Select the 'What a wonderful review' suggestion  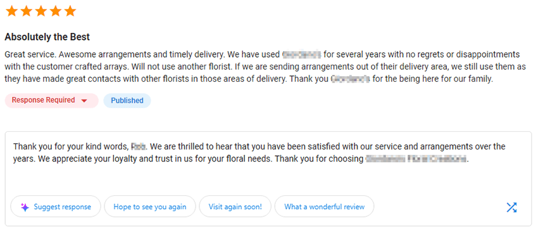pos(324,207)
